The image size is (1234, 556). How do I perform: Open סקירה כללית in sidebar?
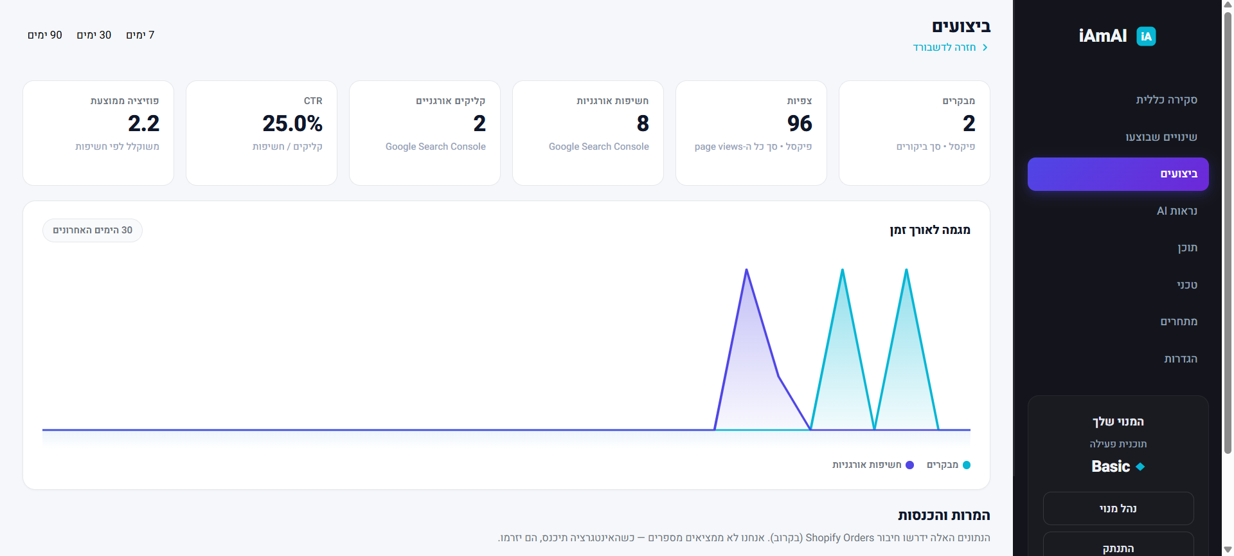[x=1118, y=100]
